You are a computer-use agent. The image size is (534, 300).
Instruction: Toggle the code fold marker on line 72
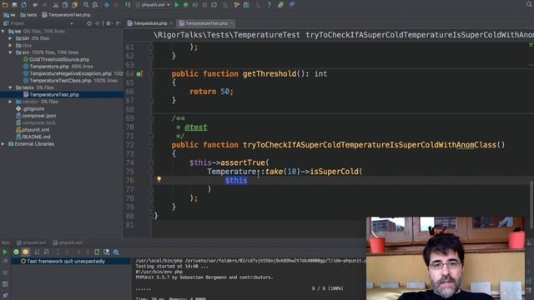pyautogui.click(x=150, y=145)
